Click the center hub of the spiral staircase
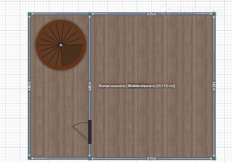Viewport: 232px width, 162px height. tap(61, 45)
